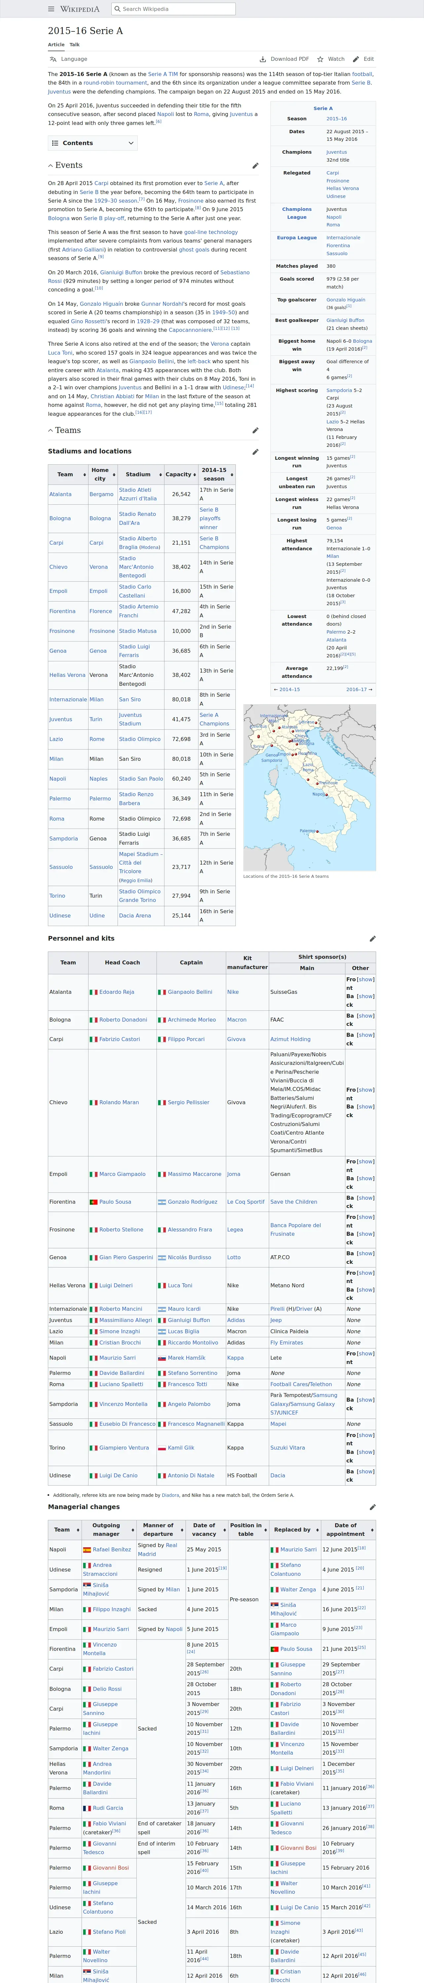Screen dimensions: 424x1983
Task: Edit the Events section via pencil icon
Action: point(256,166)
